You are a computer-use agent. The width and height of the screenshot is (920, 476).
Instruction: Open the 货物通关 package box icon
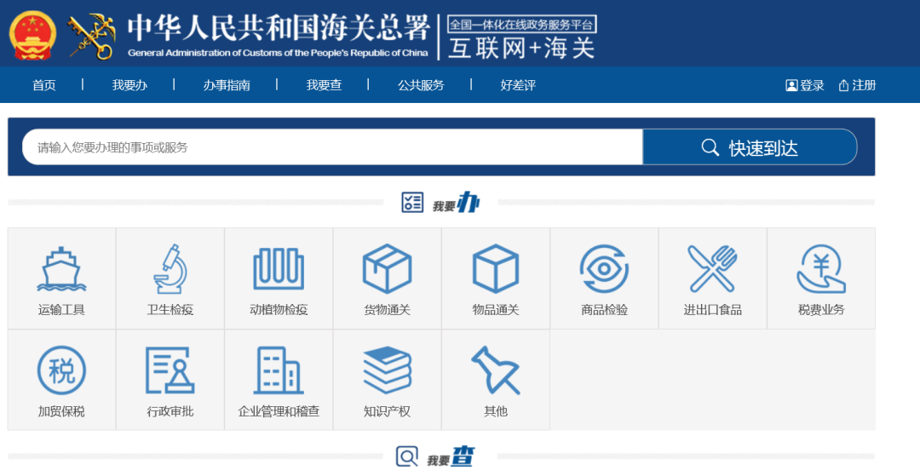click(388, 269)
